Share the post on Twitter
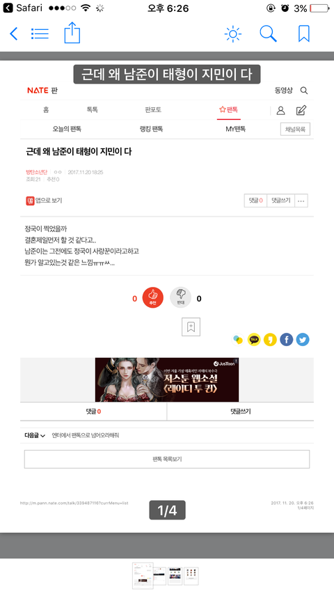 (303, 339)
